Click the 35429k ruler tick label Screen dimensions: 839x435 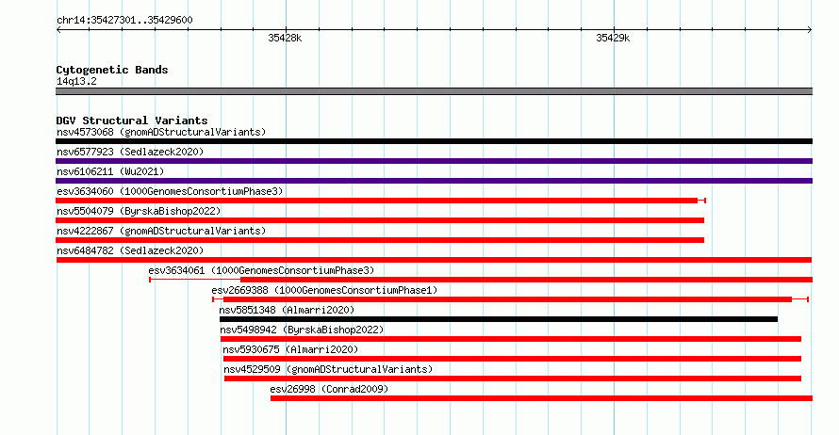click(613, 38)
